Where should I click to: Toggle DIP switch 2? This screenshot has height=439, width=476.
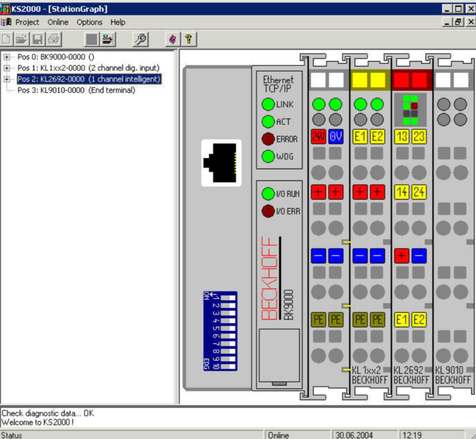tap(227, 305)
